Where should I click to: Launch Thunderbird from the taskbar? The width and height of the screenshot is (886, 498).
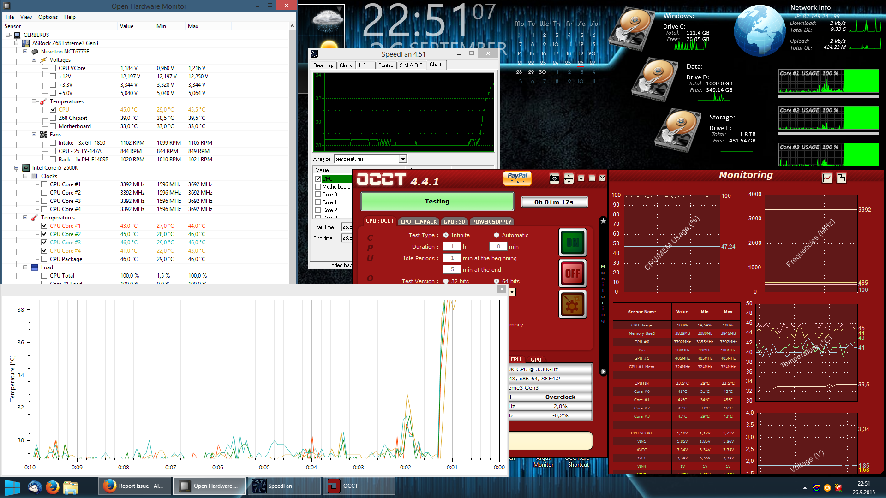(35, 486)
